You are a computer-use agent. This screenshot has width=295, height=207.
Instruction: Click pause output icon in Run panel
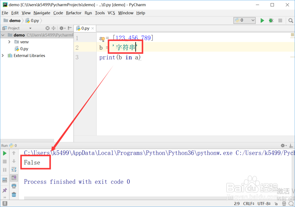[x=5, y=170]
